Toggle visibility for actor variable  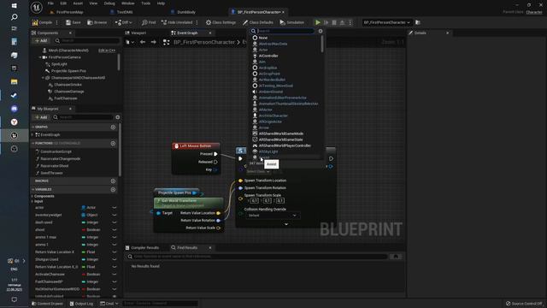tap(114, 207)
